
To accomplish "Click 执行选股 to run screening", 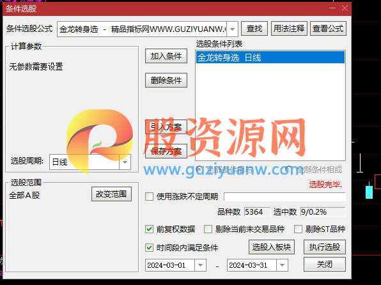I will 325,247.
